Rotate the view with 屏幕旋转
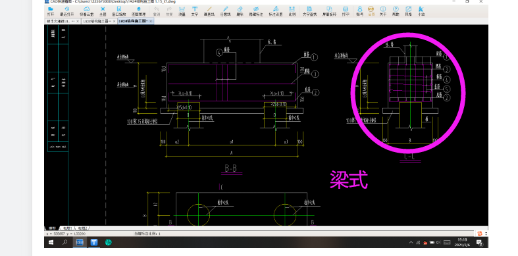The width and height of the screenshot is (518, 256). point(329,11)
